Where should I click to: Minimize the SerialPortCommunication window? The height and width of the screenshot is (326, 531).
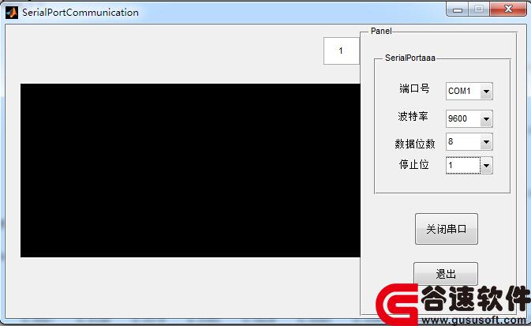[458, 9]
